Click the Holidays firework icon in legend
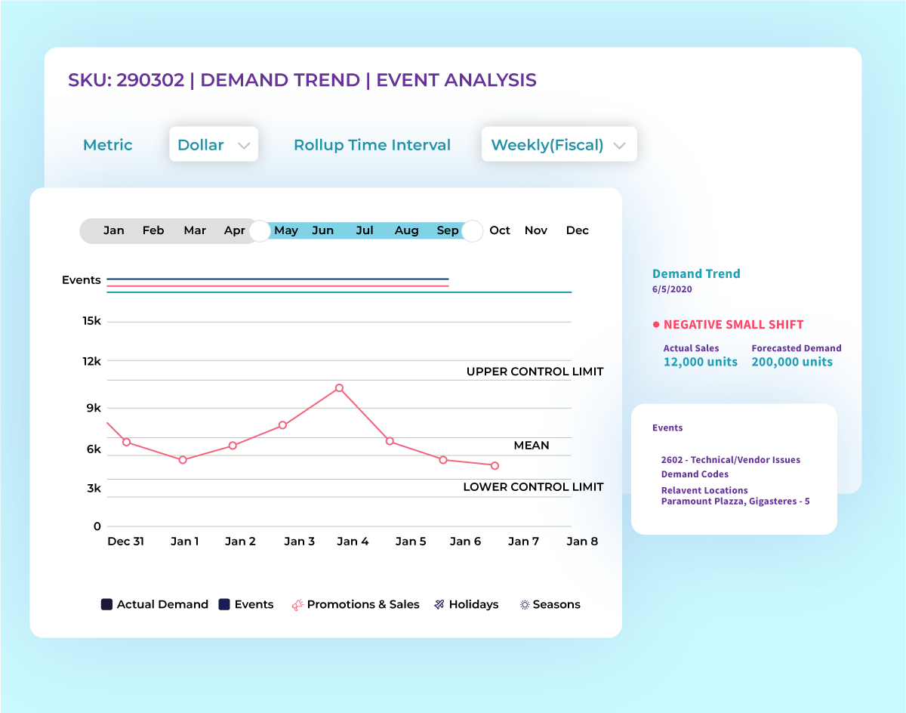 439,603
